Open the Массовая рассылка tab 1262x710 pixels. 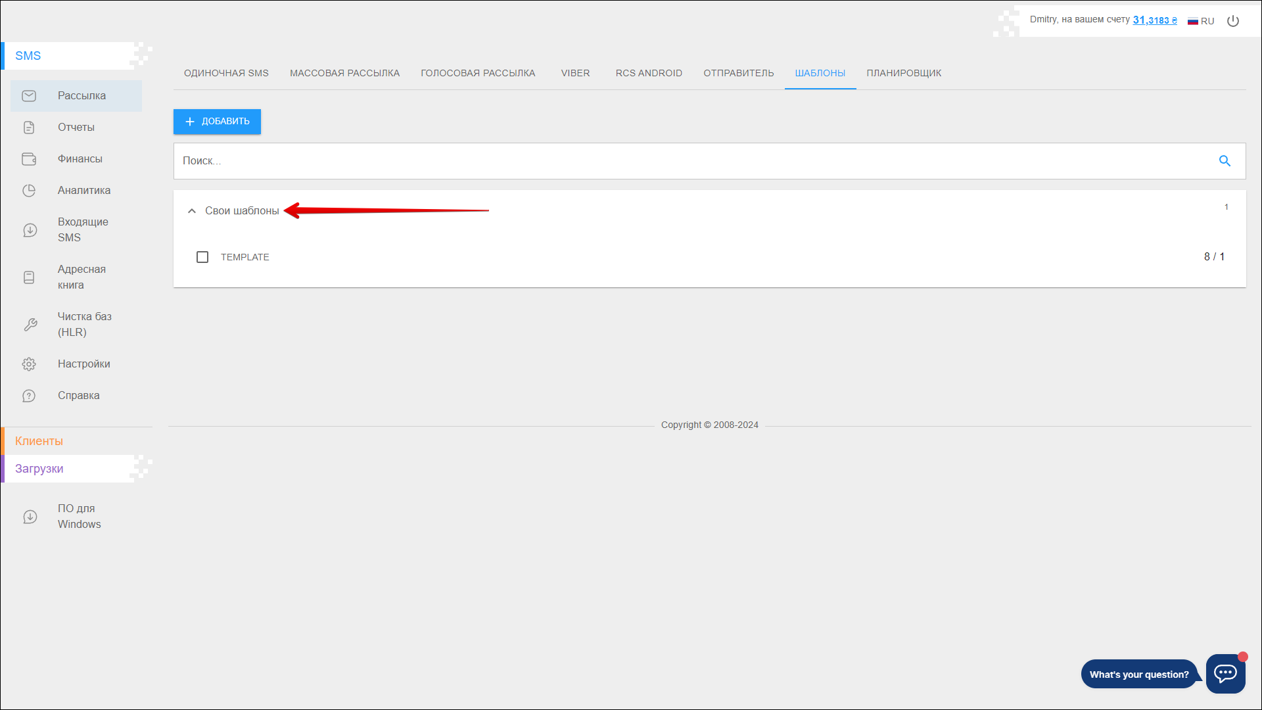pos(344,73)
